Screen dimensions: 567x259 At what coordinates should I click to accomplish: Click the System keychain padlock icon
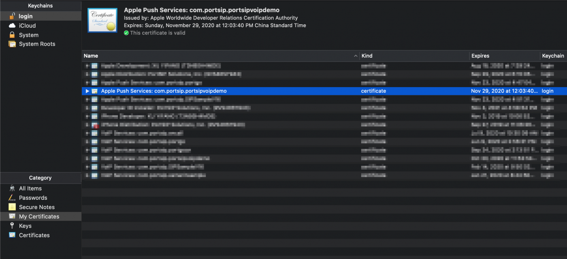(x=12, y=35)
